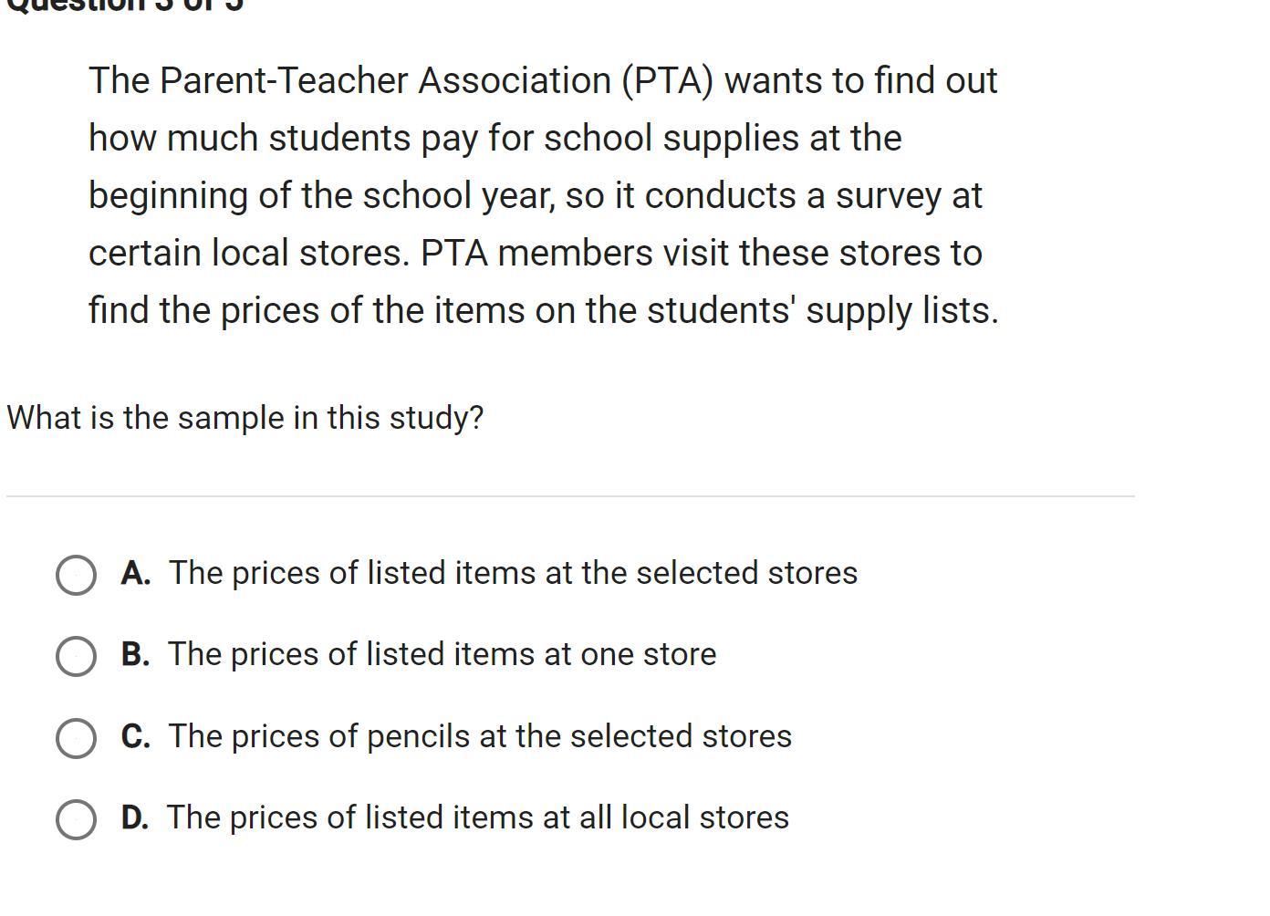Click answer text about prices of pencils

[480, 736]
